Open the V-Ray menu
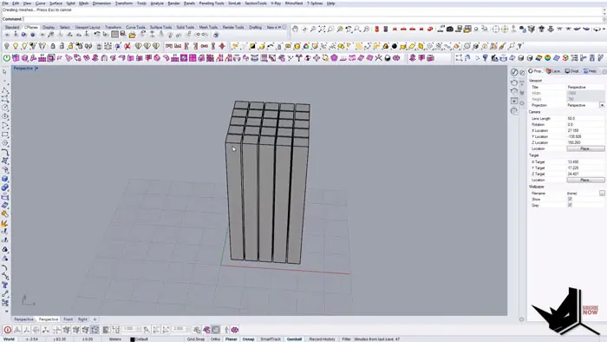Screen dimensions: 607x342 [x=276, y=3]
